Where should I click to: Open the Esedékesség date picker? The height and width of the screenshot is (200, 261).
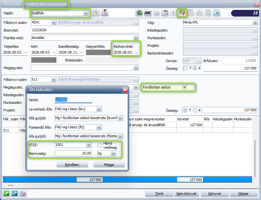pos(82,53)
